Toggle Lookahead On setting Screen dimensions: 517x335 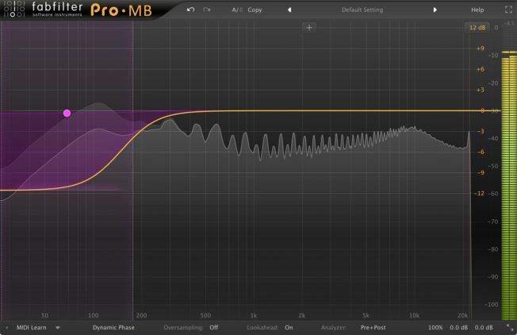289,327
